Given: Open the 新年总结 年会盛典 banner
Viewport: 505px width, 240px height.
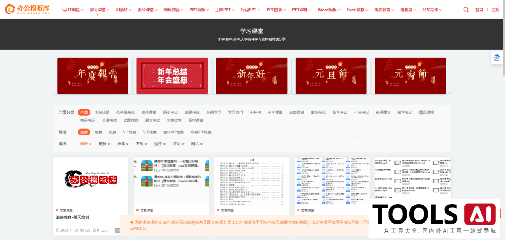Looking at the screenshot, I should pyautogui.click(x=172, y=76).
